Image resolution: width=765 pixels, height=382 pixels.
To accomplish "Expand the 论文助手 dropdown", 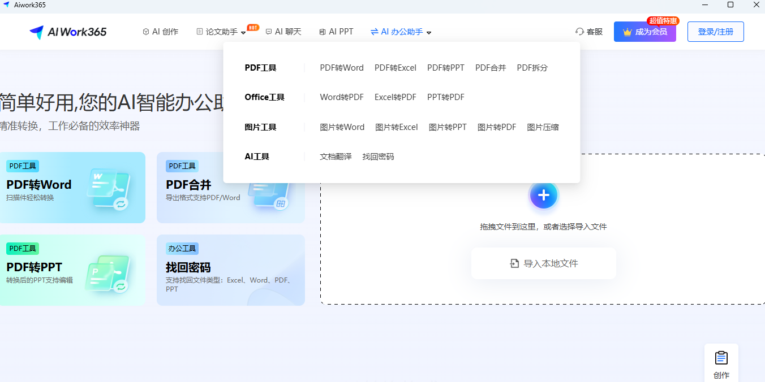I will coord(243,33).
